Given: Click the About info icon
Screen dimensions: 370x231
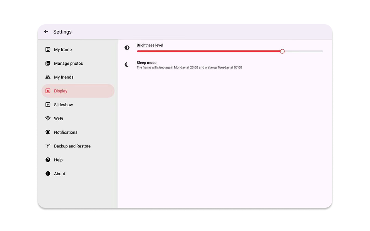Looking at the screenshot, I should [x=48, y=174].
